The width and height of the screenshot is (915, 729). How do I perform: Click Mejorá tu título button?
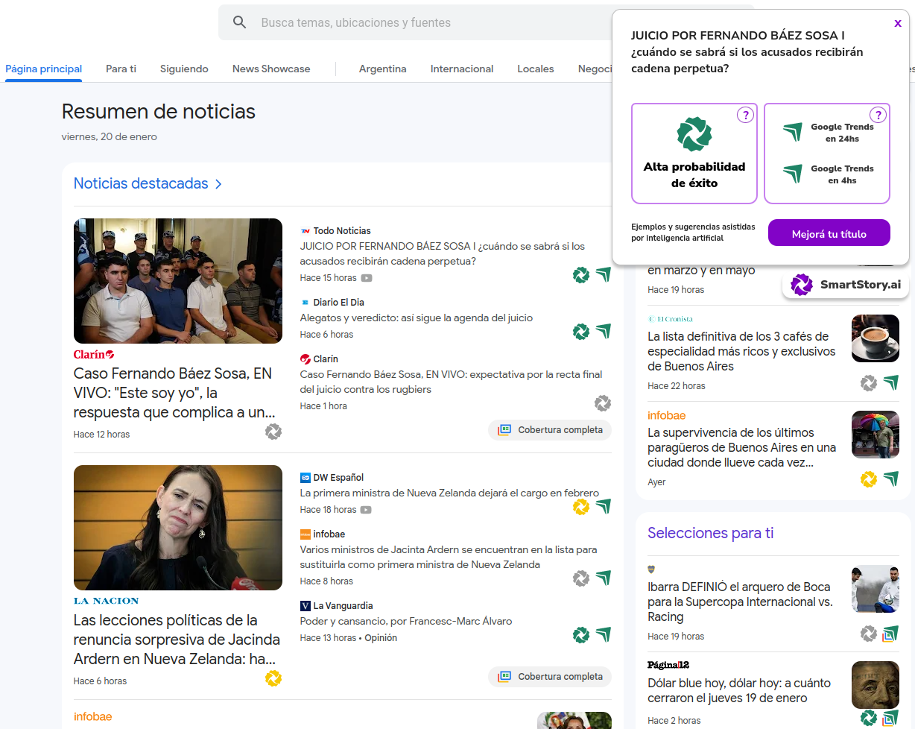point(829,233)
